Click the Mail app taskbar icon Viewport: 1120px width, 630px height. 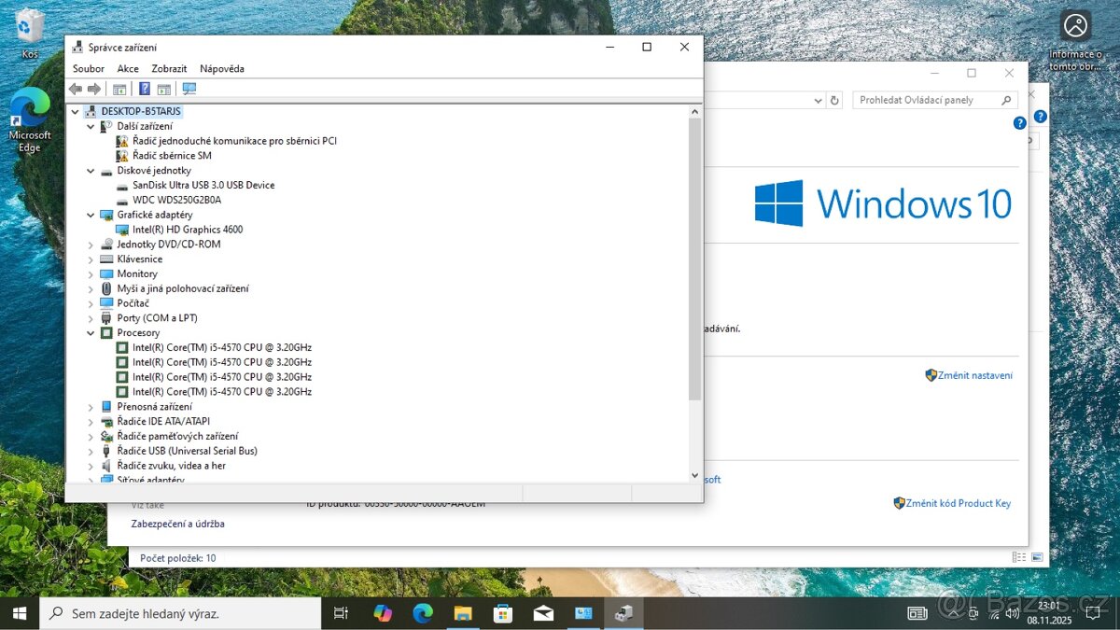543,613
